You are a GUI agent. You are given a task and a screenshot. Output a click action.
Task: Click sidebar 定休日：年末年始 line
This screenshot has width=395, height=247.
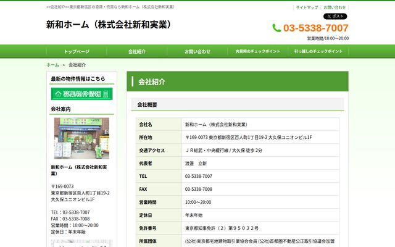(x=68, y=232)
